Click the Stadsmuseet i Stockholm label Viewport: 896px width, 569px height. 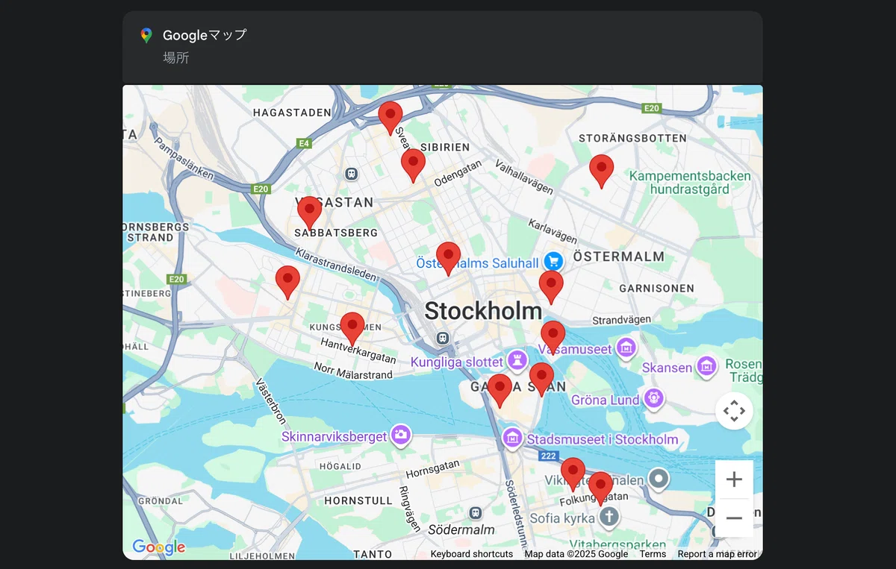[603, 439]
